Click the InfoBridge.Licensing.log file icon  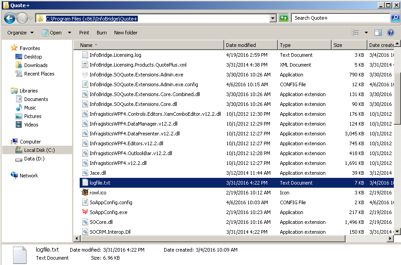(85, 55)
